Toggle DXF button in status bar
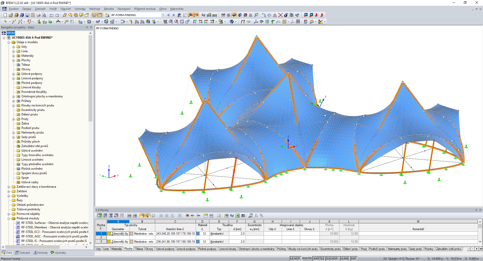 point(353,258)
